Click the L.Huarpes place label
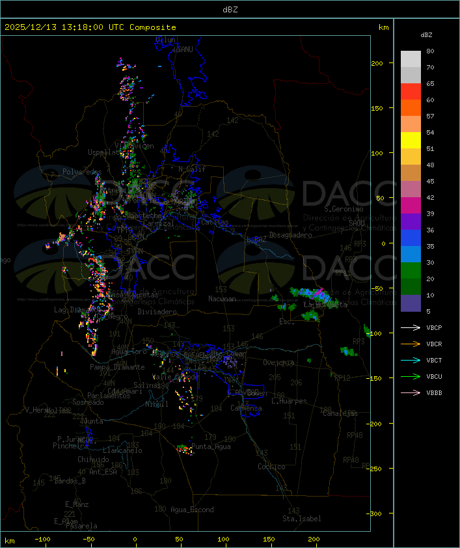This screenshot has width=460, height=548. (x=289, y=401)
